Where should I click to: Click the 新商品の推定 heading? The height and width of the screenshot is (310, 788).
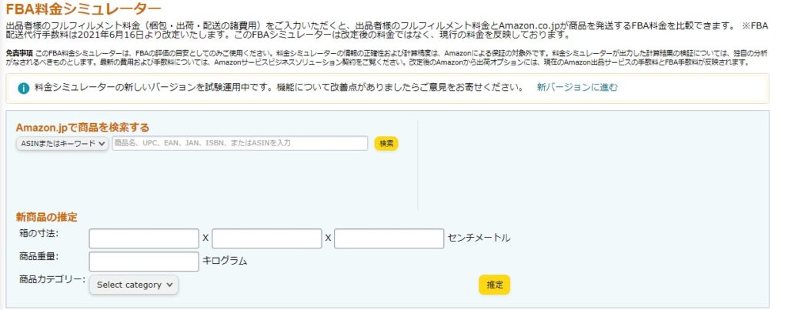[x=47, y=217]
